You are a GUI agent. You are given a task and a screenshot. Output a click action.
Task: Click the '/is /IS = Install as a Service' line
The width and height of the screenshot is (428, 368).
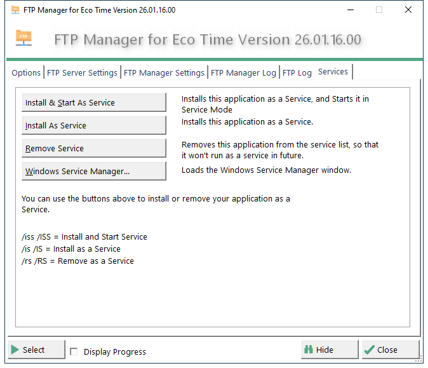click(71, 249)
